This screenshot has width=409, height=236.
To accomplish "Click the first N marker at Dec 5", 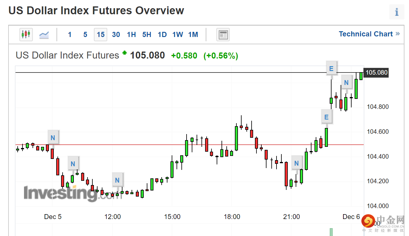I will [53, 138].
